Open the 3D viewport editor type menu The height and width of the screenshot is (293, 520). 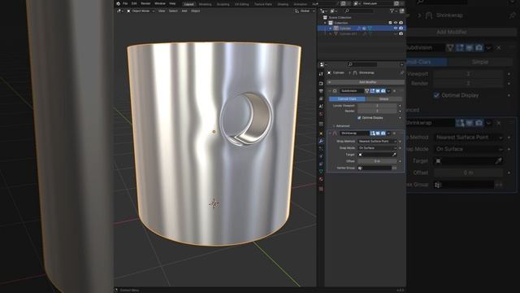click(119, 11)
